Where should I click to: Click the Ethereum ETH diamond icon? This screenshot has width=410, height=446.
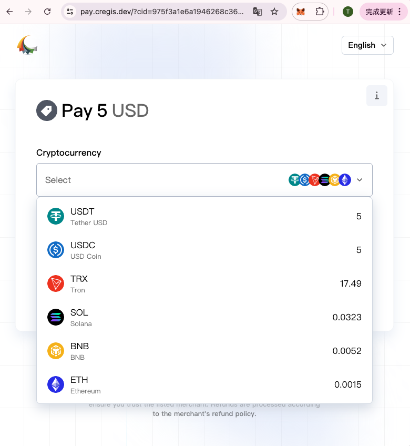point(56,384)
